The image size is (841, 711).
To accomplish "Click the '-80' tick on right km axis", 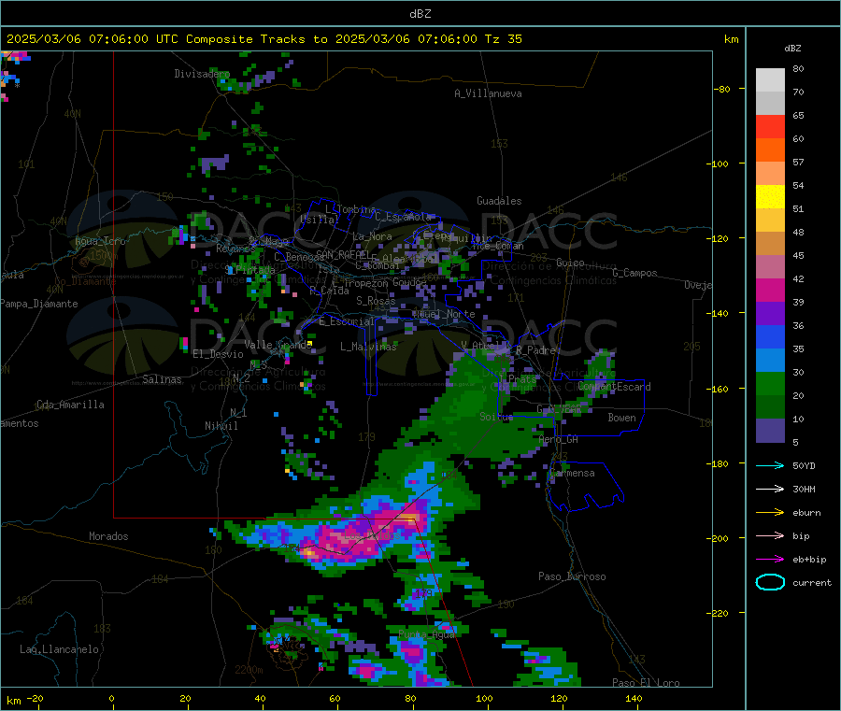I will 721,89.
